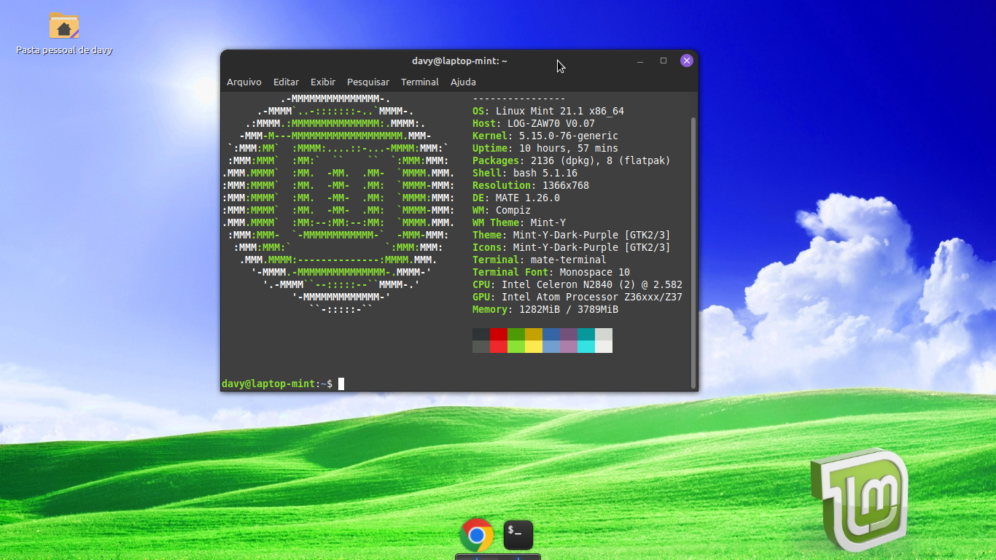Click the bright cyan color block

(x=586, y=347)
